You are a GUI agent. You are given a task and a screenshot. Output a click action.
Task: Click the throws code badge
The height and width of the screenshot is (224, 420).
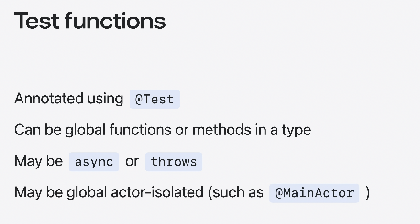[174, 162]
